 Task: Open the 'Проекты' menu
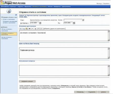[28, 7]
